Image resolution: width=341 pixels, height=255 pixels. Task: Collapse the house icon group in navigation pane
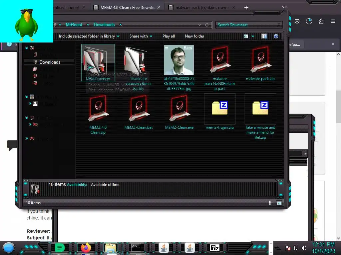27,97
